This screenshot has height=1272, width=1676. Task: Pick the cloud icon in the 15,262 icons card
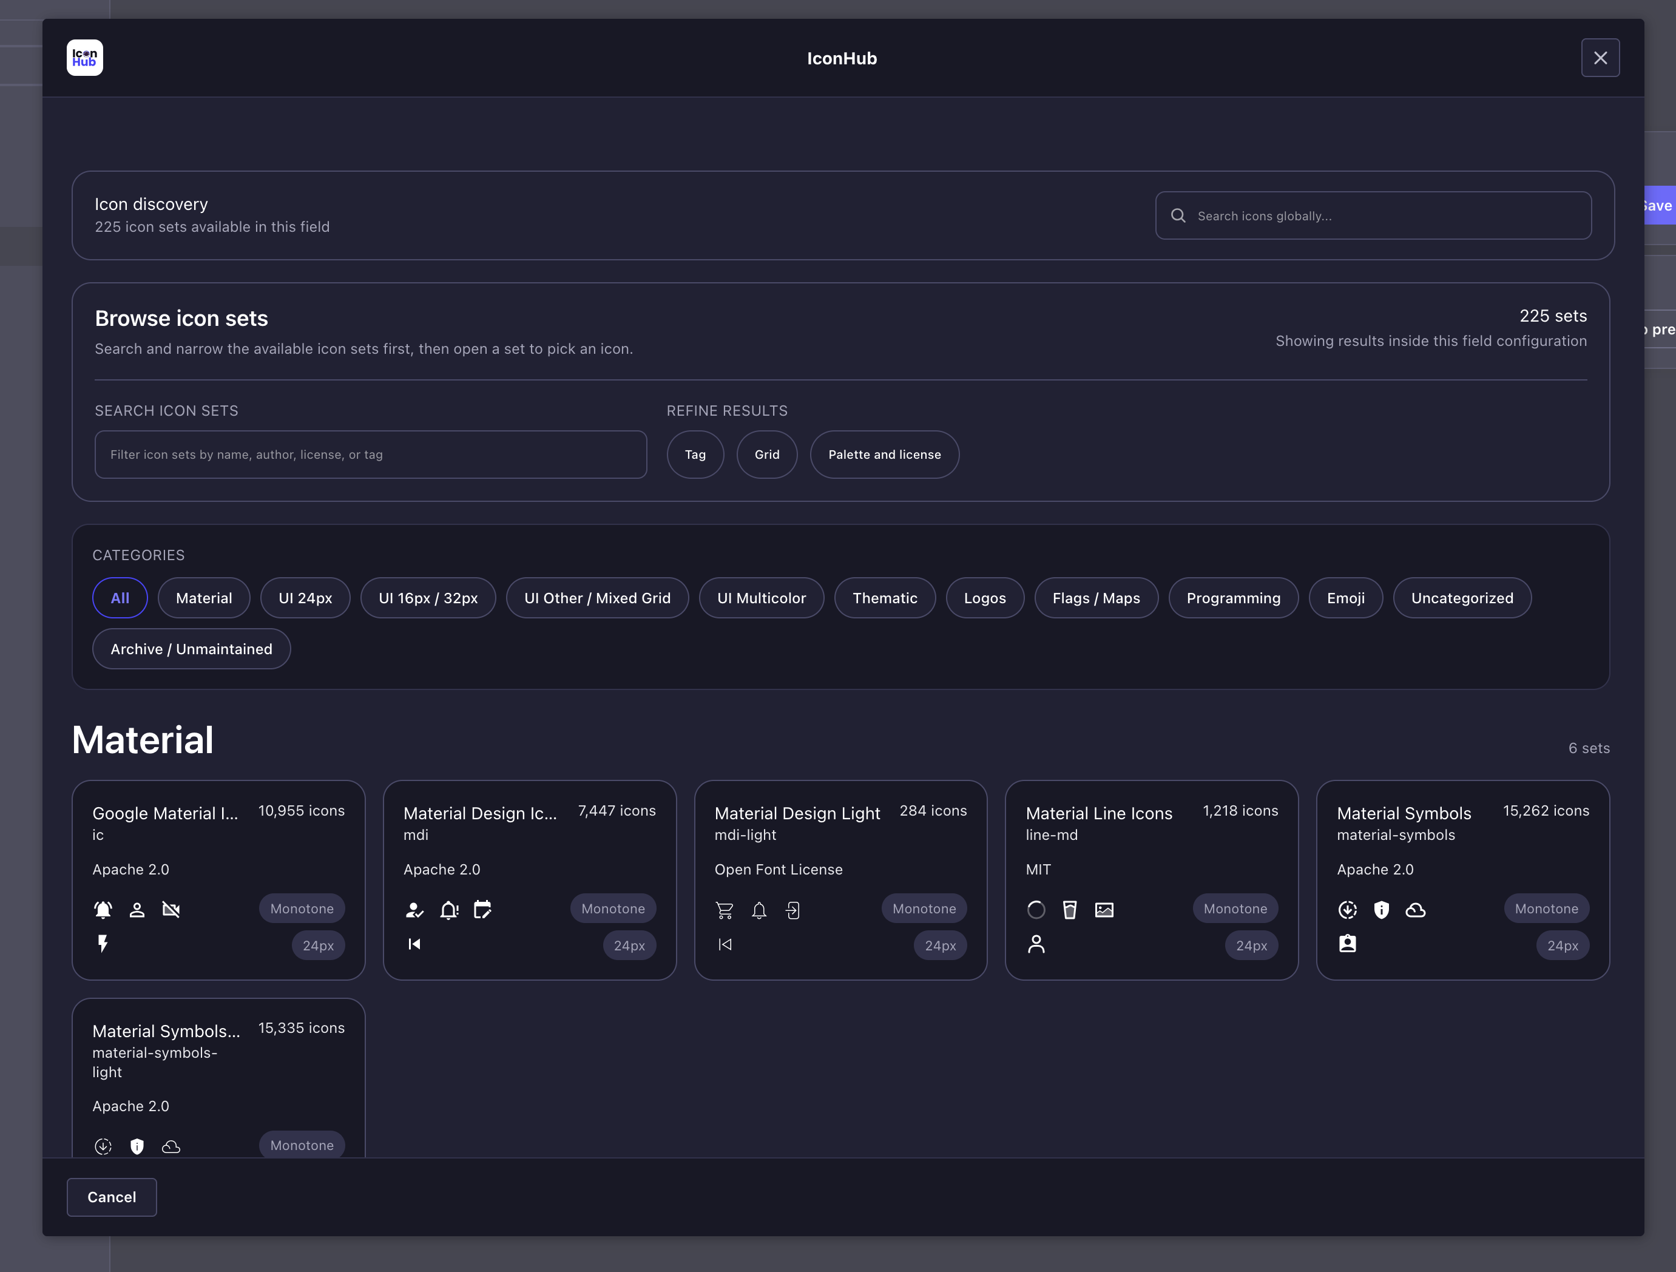tap(1416, 910)
